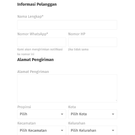Click into the Nomor WhatsApp input
The image size is (135, 135).
coord(42,42)
